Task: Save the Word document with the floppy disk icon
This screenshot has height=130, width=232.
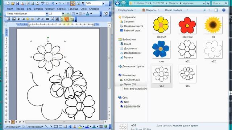Action: [x=17, y=3]
